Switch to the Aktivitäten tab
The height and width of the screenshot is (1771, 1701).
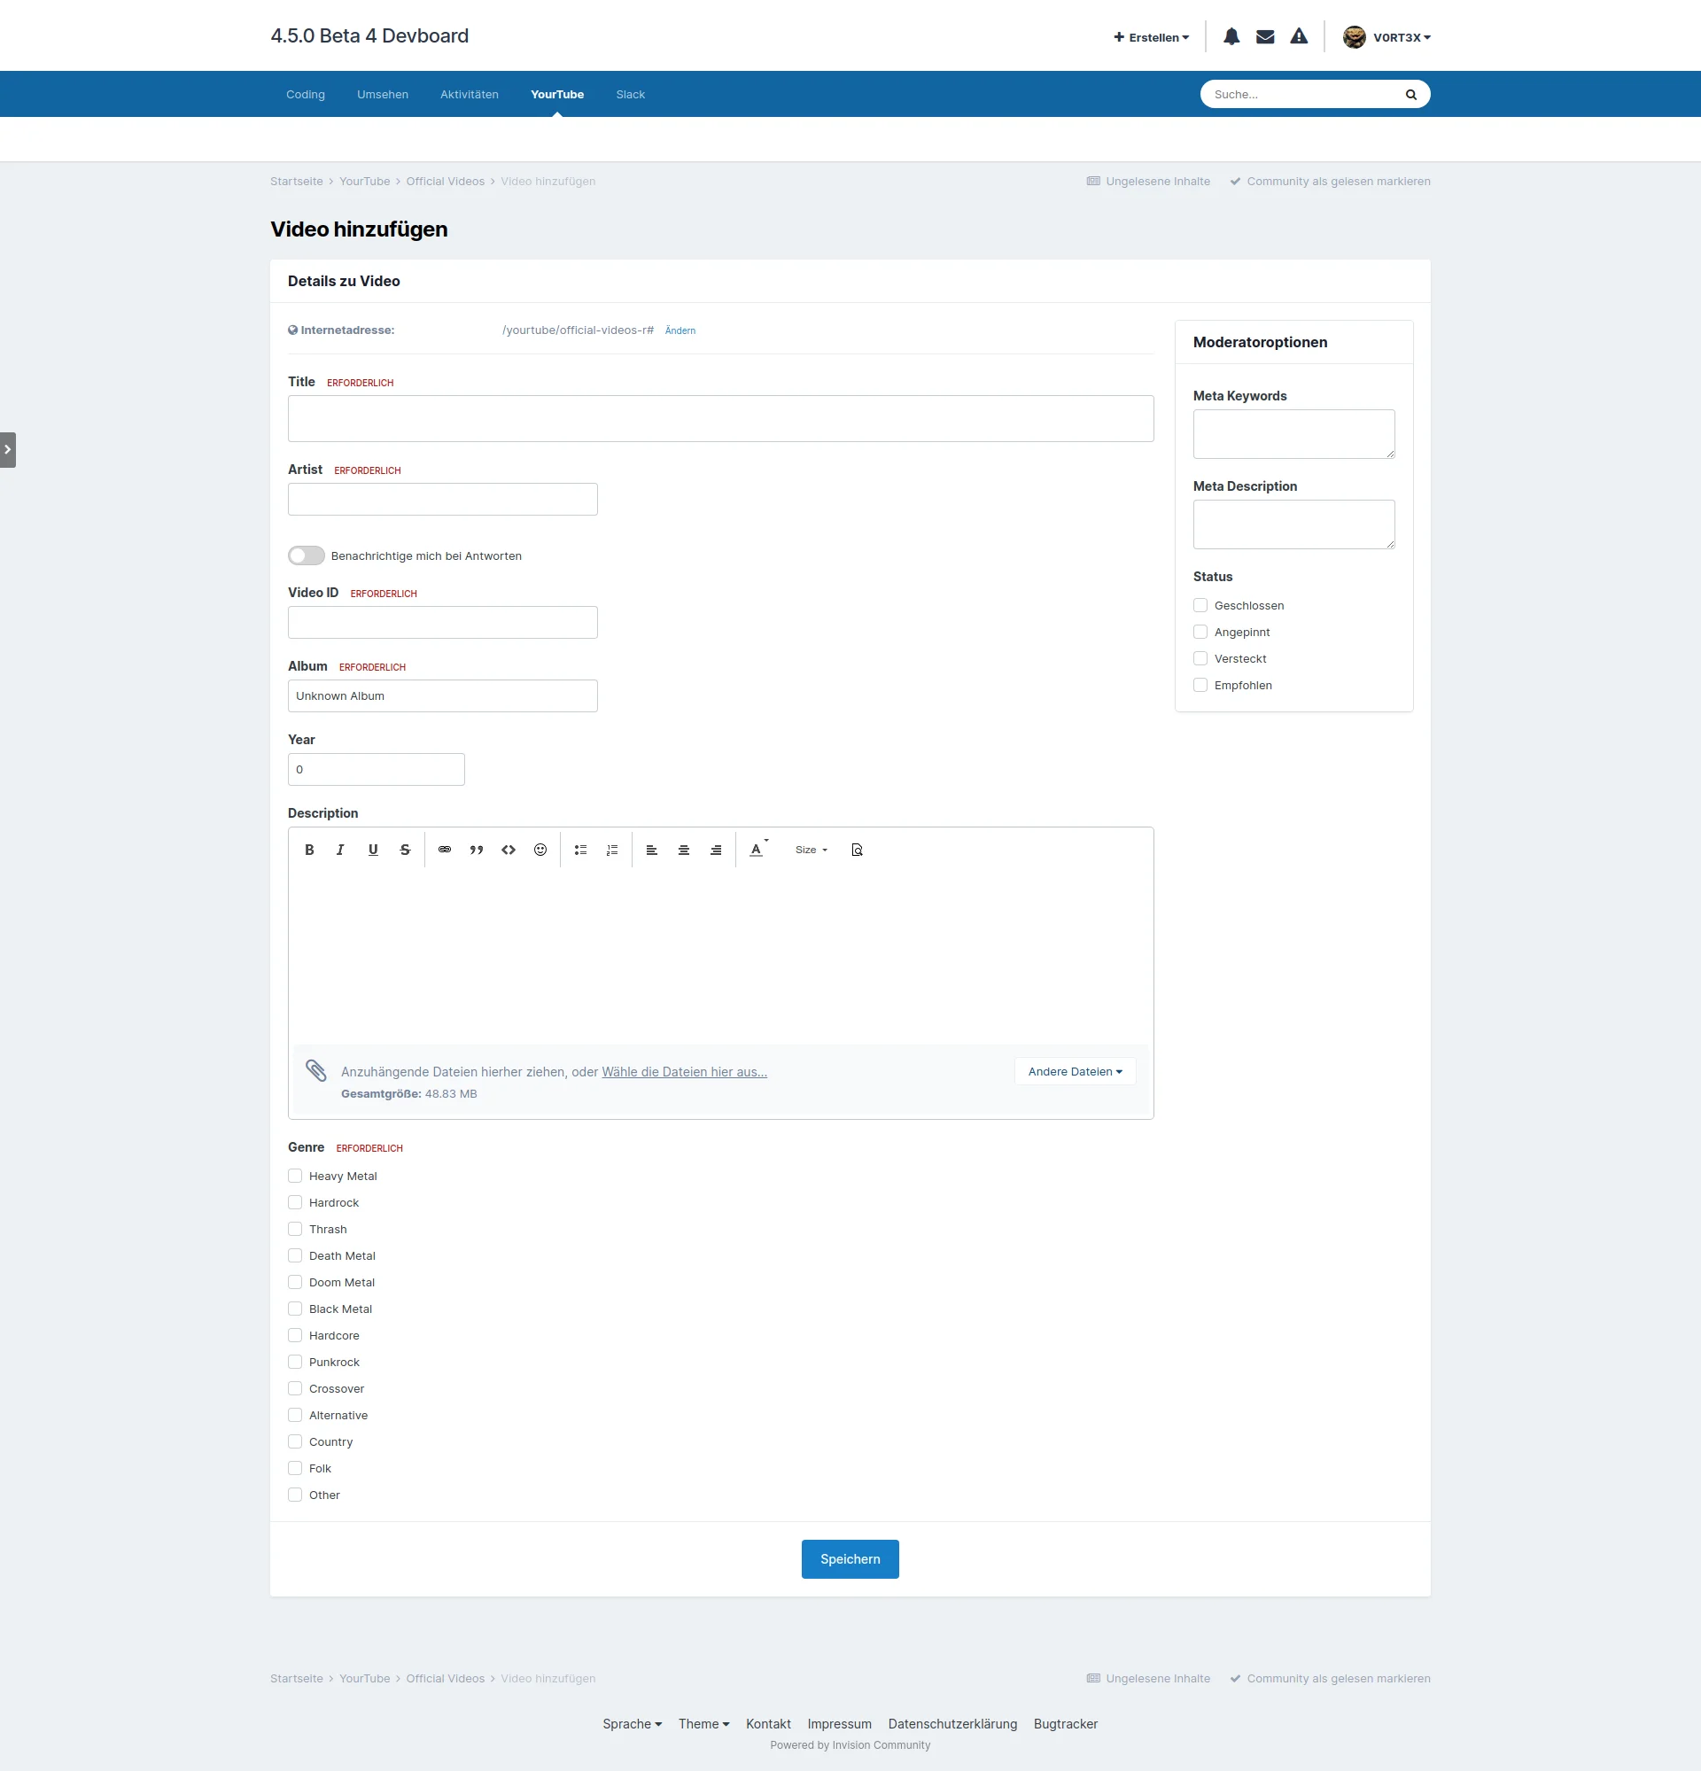pyautogui.click(x=469, y=94)
